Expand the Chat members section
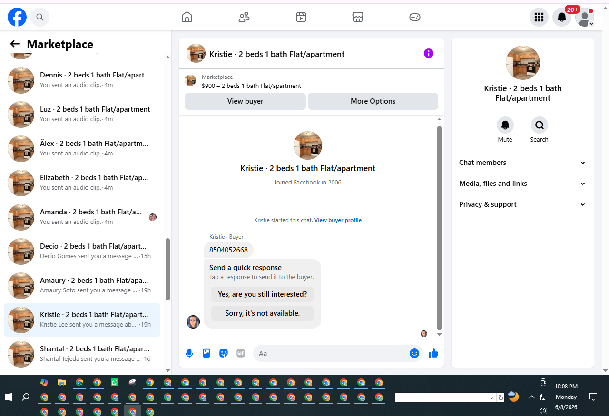Screen dimensions: 609x416 pyautogui.click(x=523, y=163)
